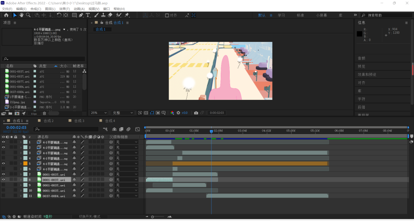
Task: Create a new folder in Project panel
Action: click(x=10, y=114)
